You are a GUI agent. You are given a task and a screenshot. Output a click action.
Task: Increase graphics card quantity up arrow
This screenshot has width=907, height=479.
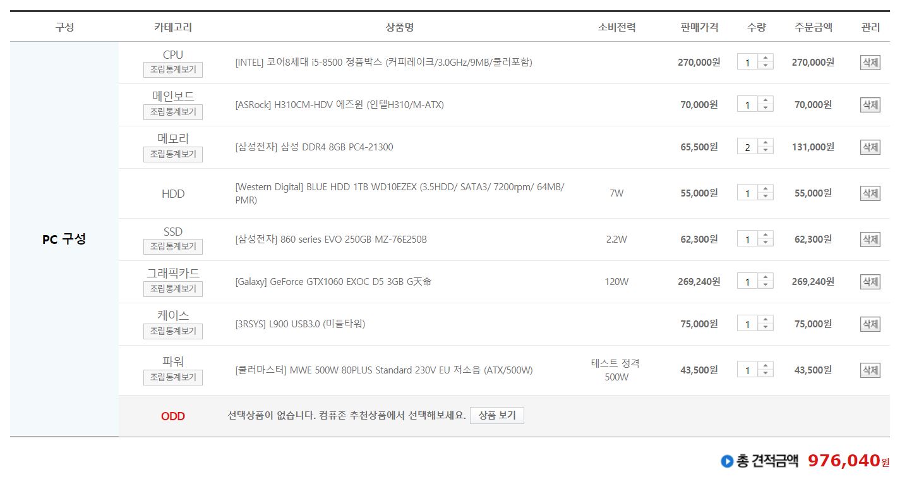[x=766, y=277]
